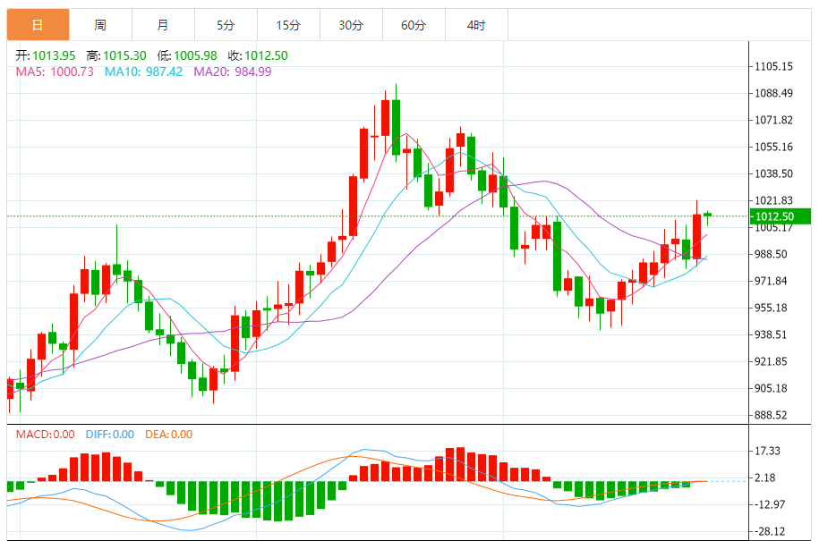Click the 971.84 price axis label
Viewport: 819px width, 541px height.
771,281
